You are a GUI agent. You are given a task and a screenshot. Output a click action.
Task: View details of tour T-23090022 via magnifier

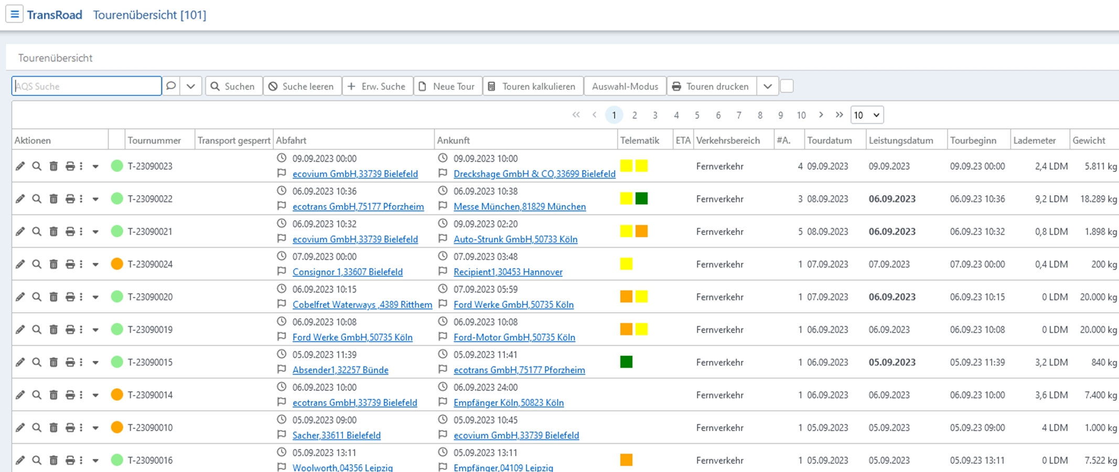pos(37,199)
